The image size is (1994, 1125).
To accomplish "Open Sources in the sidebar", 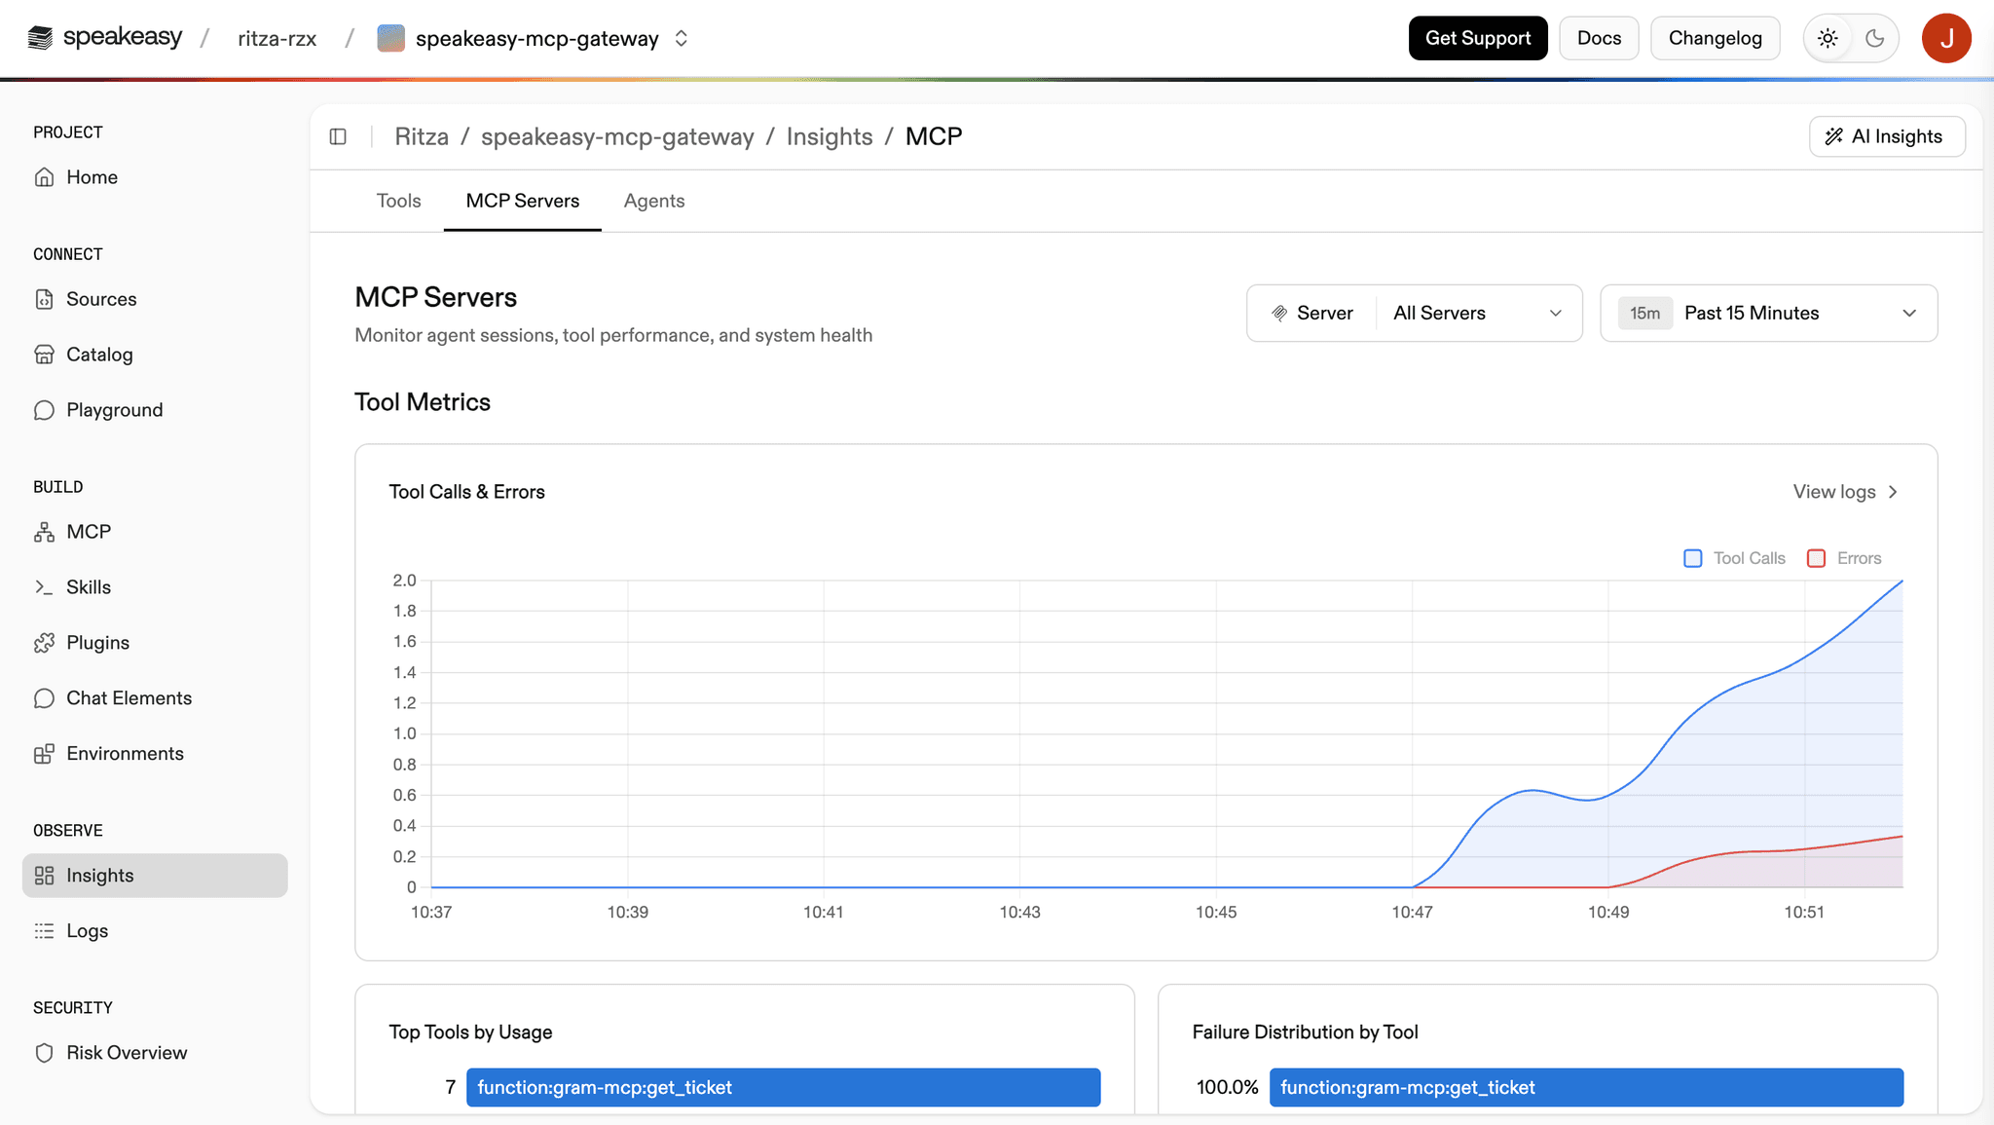I will (x=155, y=299).
